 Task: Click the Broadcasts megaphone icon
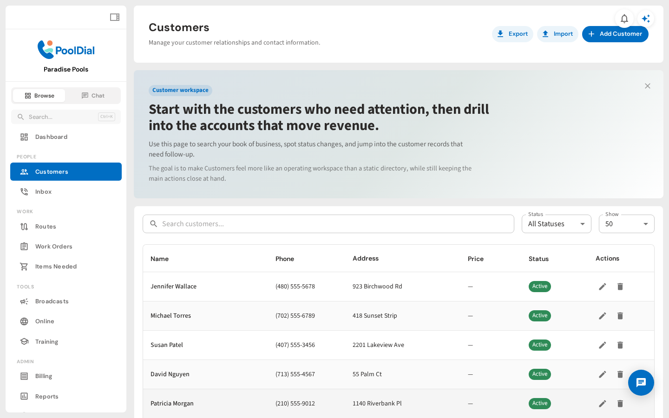[x=24, y=301]
